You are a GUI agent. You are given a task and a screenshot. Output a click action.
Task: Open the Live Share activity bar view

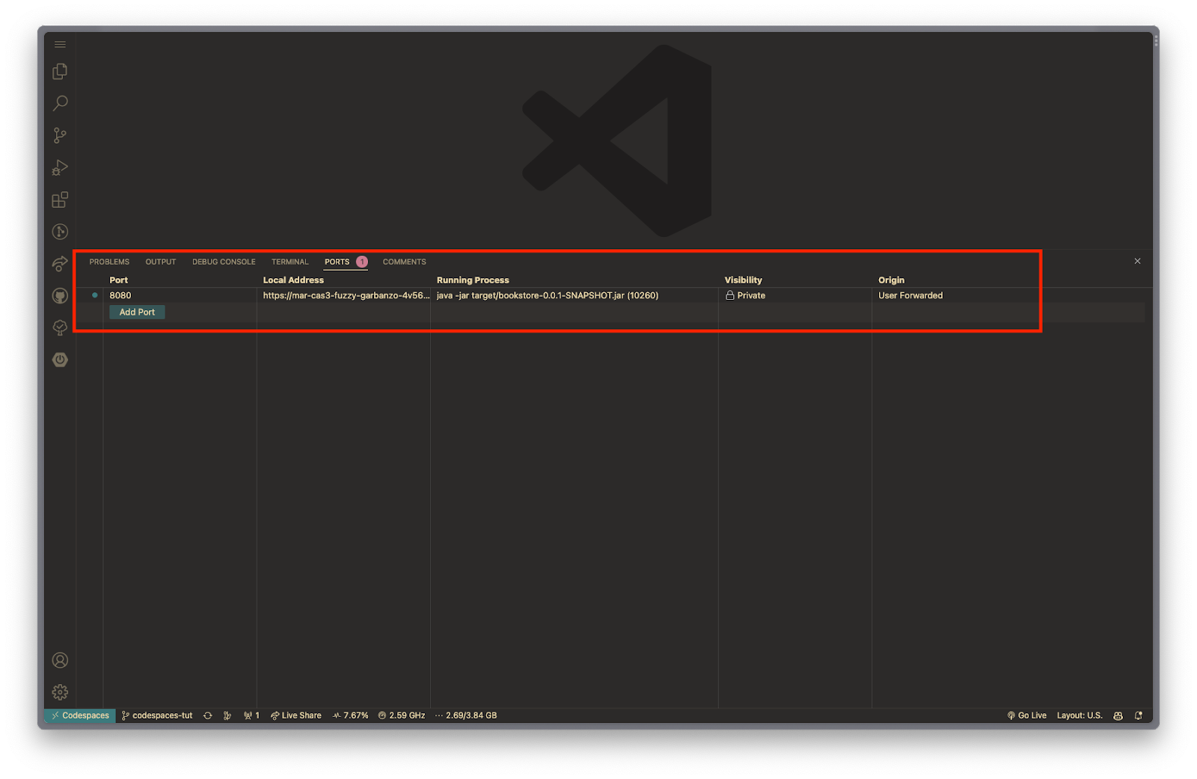point(60,264)
